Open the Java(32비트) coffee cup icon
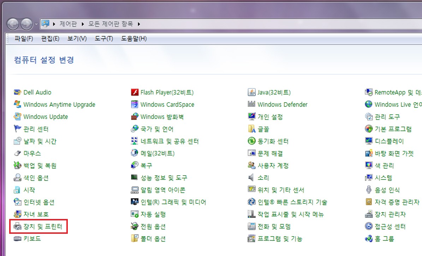This screenshot has width=422, height=256. click(x=252, y=92)
